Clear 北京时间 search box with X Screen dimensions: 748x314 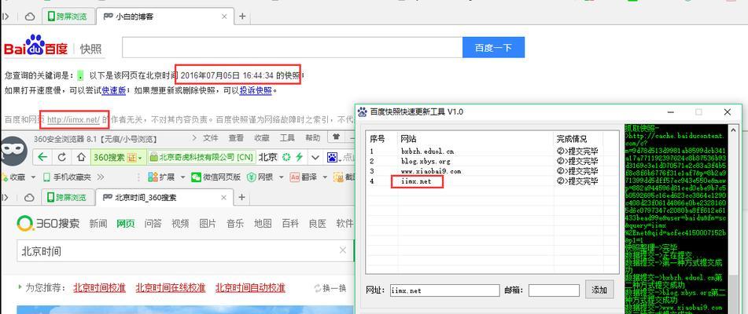(342, 250)
